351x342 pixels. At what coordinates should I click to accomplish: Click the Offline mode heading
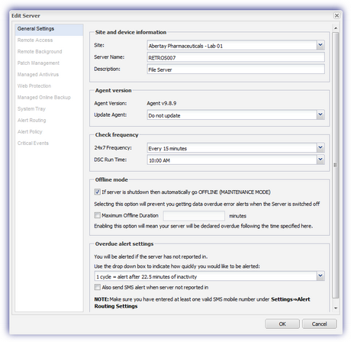pos(111,179)
